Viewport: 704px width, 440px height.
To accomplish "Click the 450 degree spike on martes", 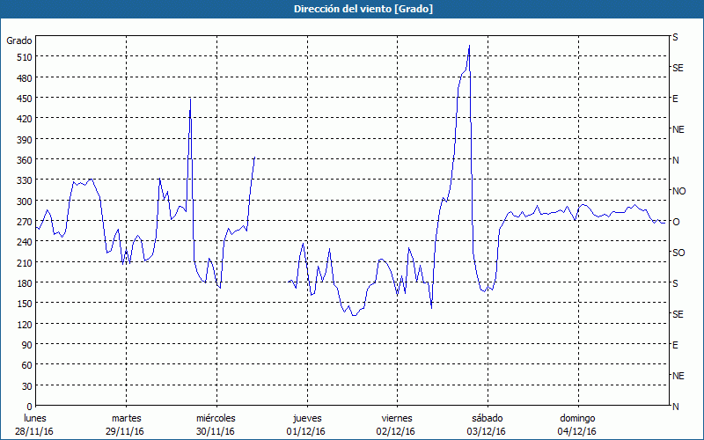I will [x=190, y=99].
